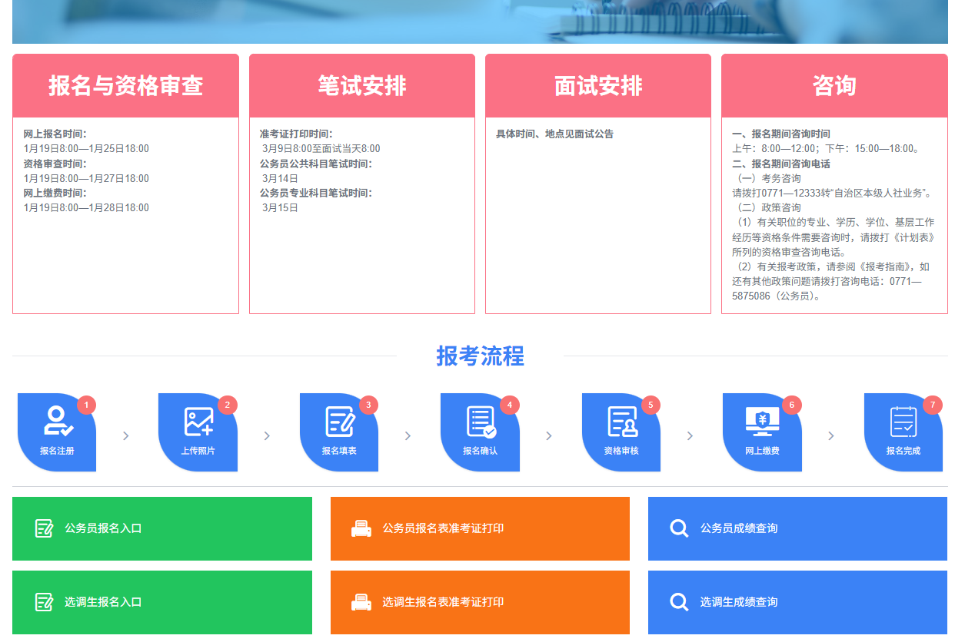965x642 pixels.
Task: Click the 笔试安排 panel header
Action: point(362,86)
